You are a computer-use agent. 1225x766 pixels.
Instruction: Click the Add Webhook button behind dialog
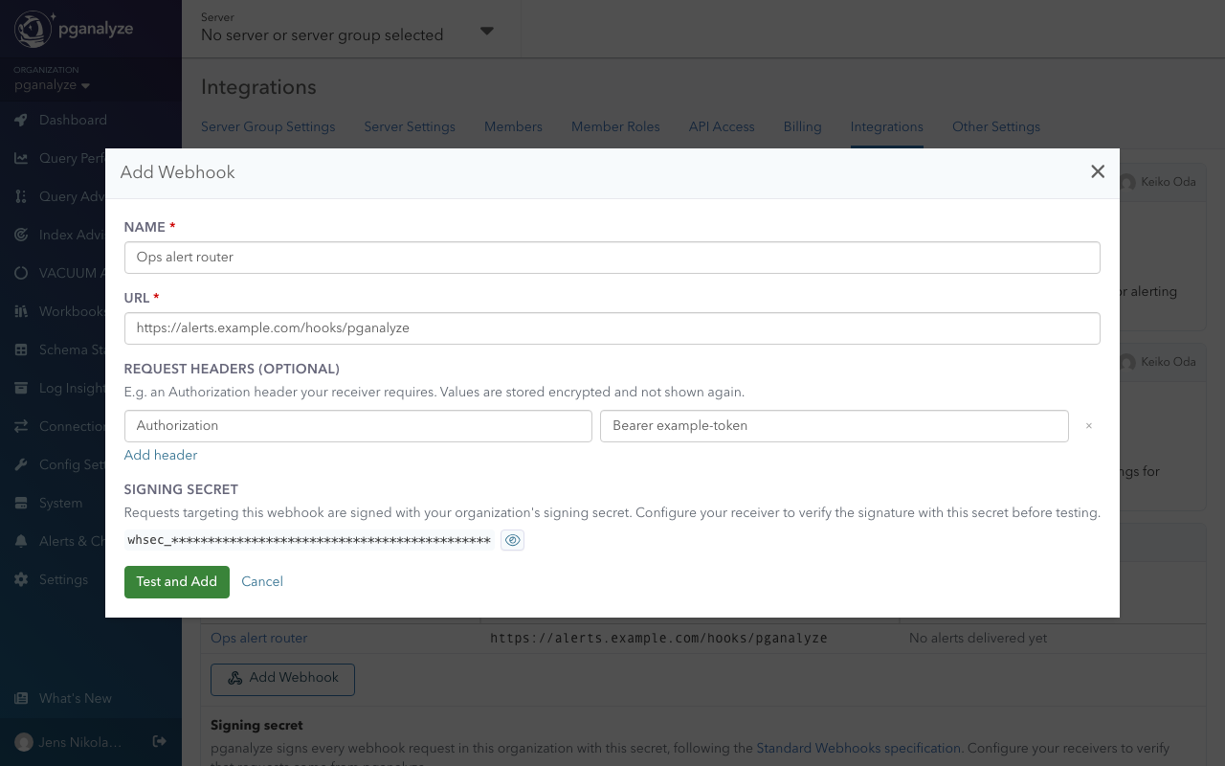(282, 679)
